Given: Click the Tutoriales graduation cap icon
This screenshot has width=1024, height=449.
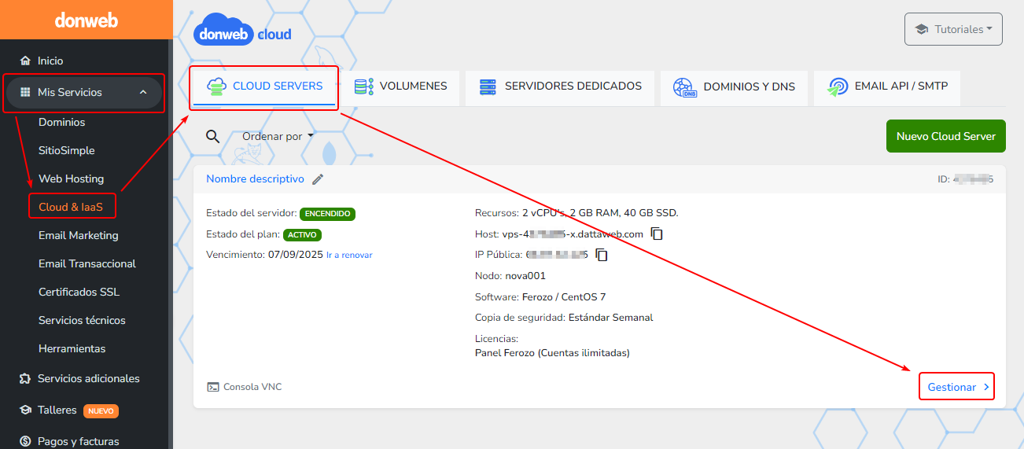Looking at the screenshot, I should 922,29.
